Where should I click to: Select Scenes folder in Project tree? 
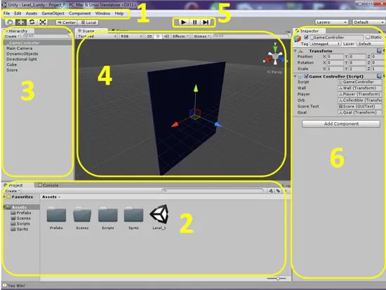(20, 218)
